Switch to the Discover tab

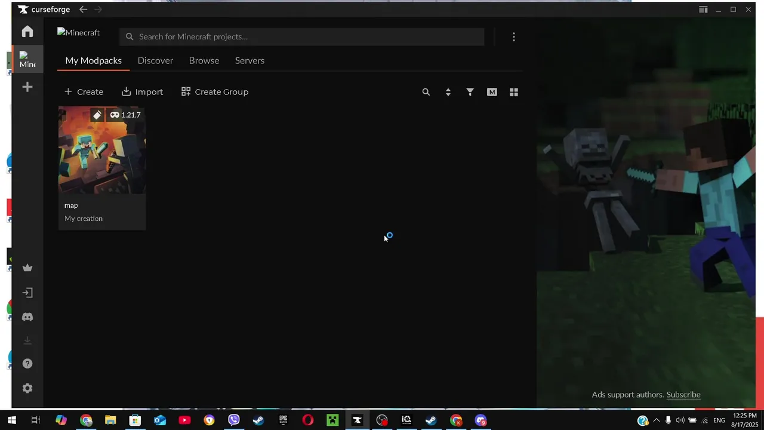[155, 60]
